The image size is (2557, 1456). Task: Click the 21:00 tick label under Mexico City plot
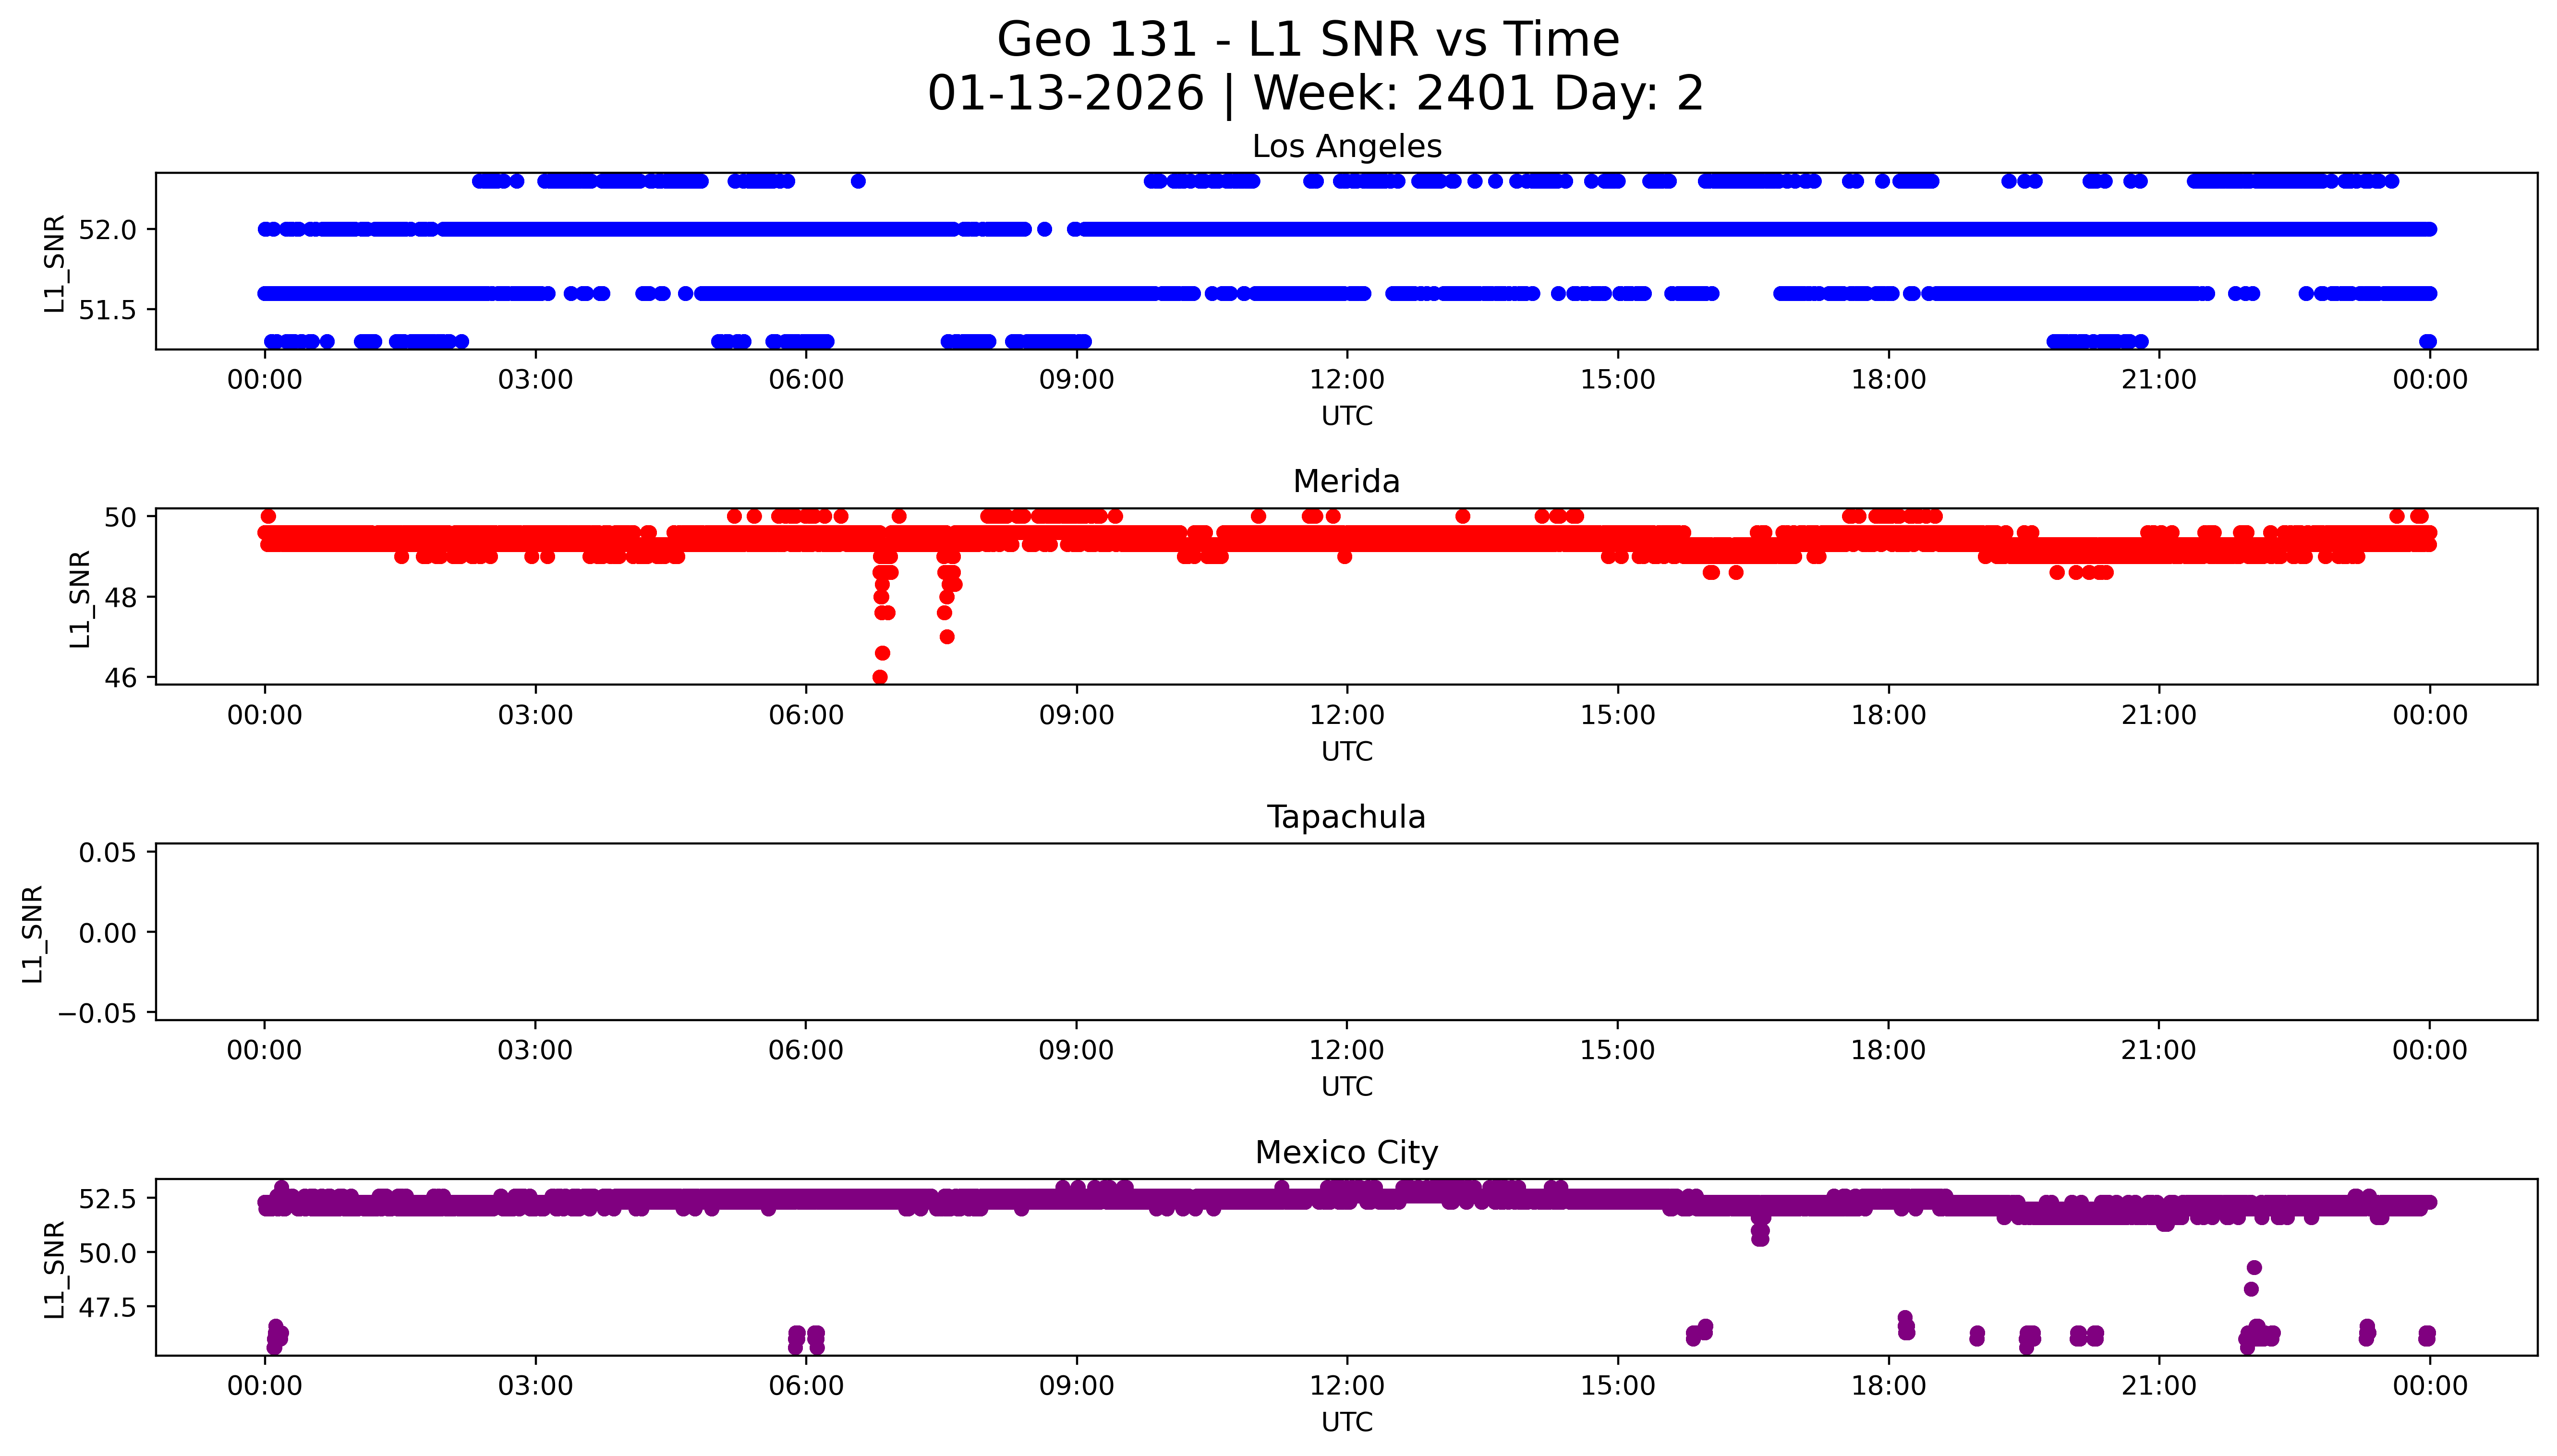pos(2158,1386)
